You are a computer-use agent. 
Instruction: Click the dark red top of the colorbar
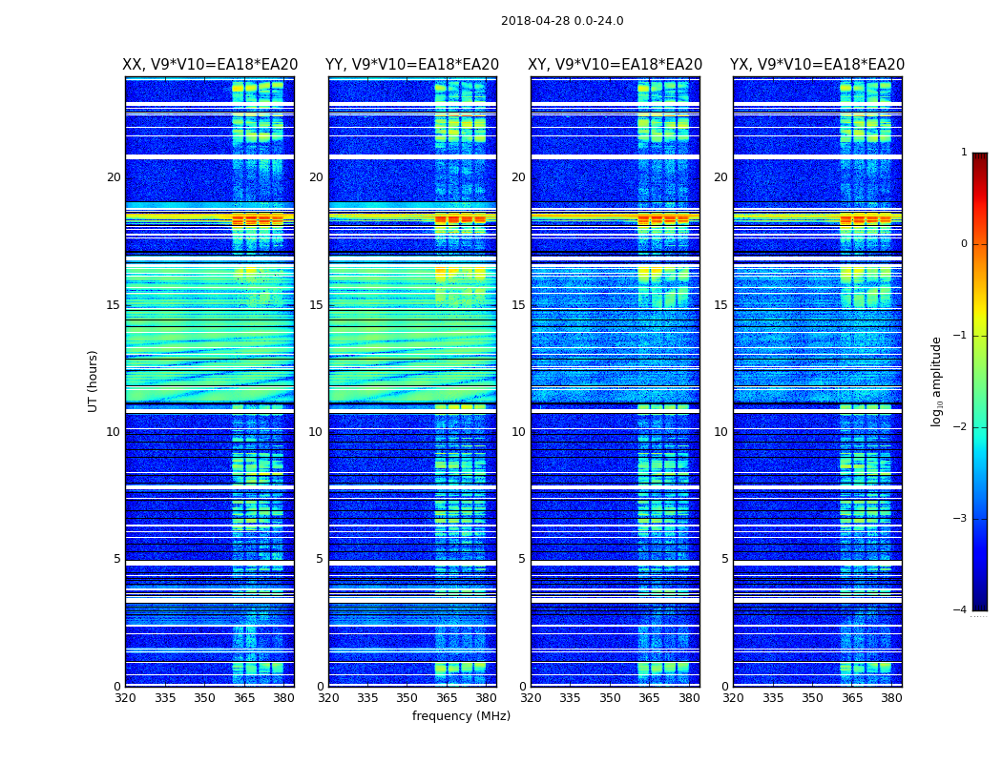coord(979,158)
